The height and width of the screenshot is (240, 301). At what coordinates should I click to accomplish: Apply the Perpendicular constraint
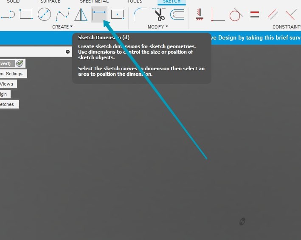click(291, 14)
